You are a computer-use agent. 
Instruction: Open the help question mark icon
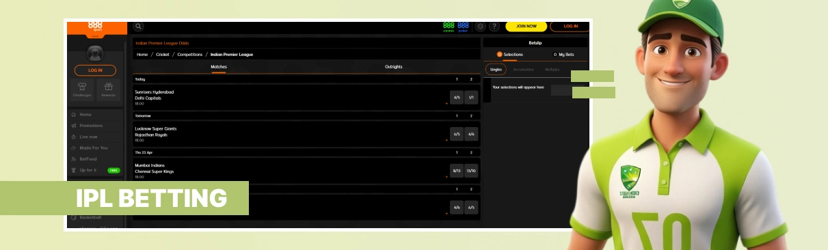[494, 27]
